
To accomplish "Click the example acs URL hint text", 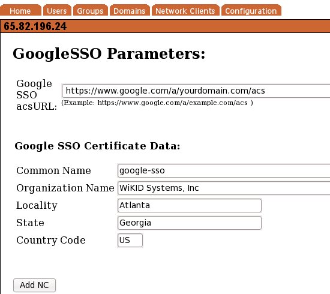I will pyautogui.click(x=157, y=103).
